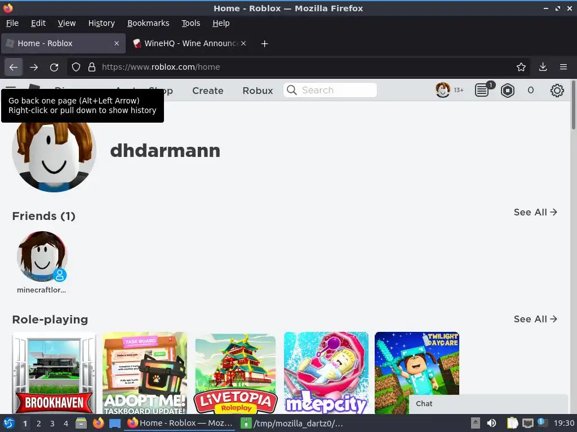577x432 pixels.
Task: Switch to workspace 4 in taskbar
Action: click(x=65, y=424)
